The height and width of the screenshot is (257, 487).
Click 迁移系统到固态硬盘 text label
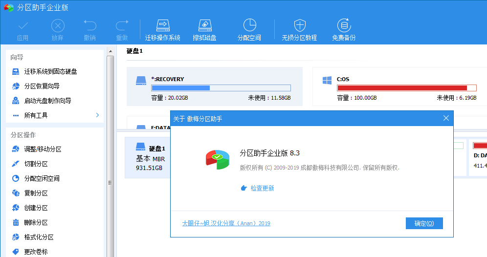(x=51, y=72)
